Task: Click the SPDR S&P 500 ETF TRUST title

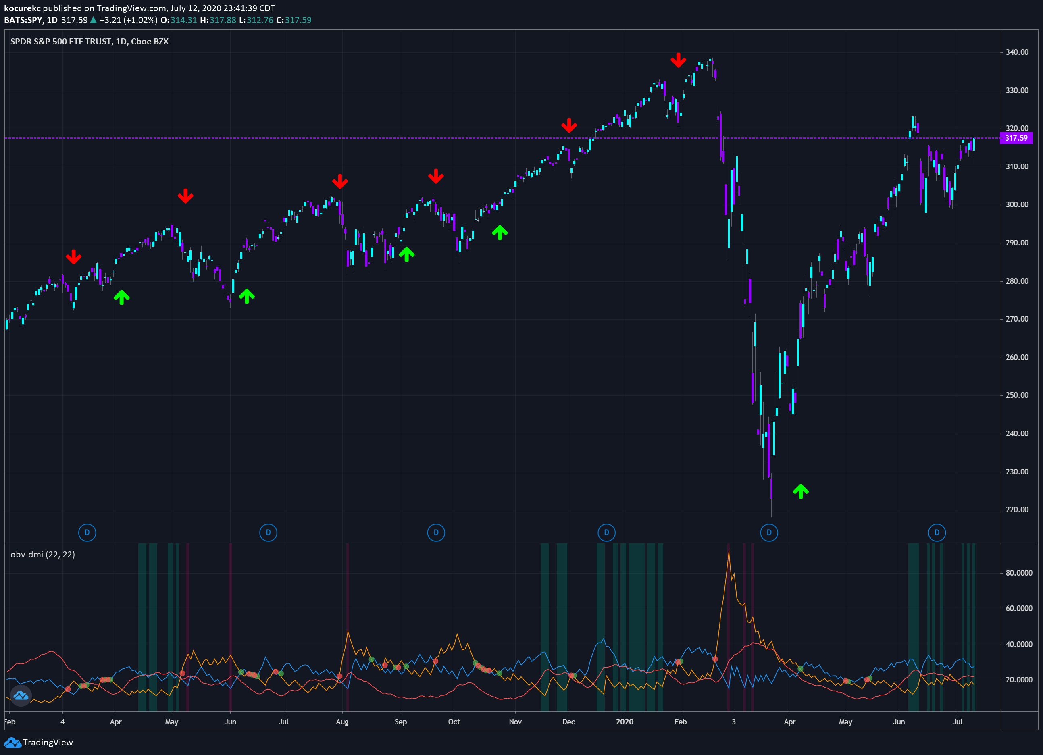Action: tap(89, 42)
